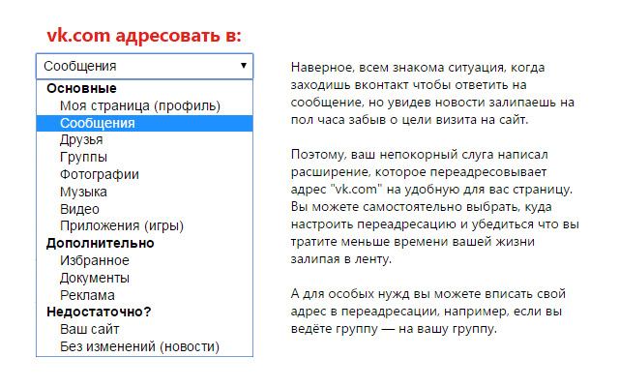619x387 pixels.
Task: Select Друзья from the dropdown list
Action: [x=144, y=139]
